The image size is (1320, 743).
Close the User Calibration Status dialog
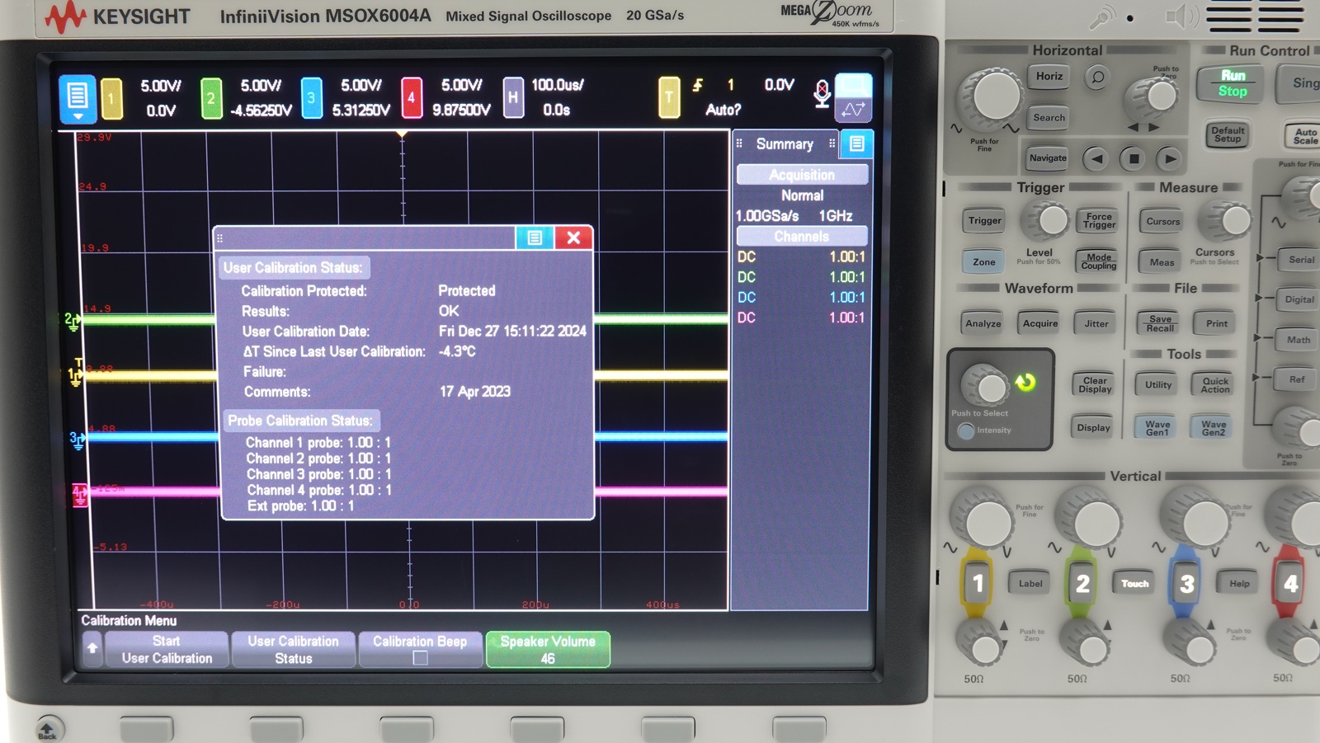point(573,237)
